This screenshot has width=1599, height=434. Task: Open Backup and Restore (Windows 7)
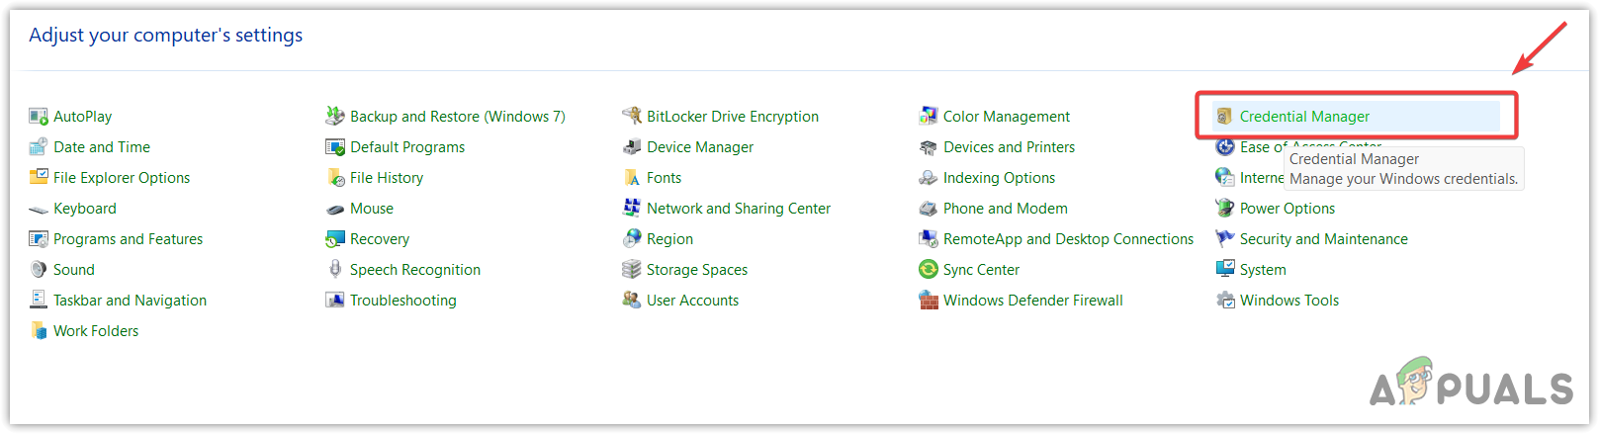pyautogui.click(x=457, y=117)
